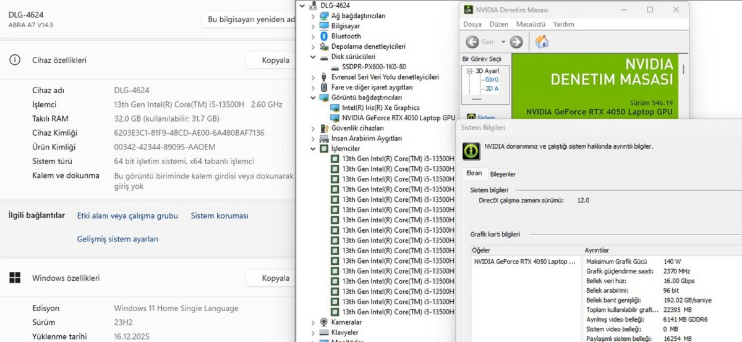Expand the Kameralar node
Screen dimensions: 742x342
[313, 322]
